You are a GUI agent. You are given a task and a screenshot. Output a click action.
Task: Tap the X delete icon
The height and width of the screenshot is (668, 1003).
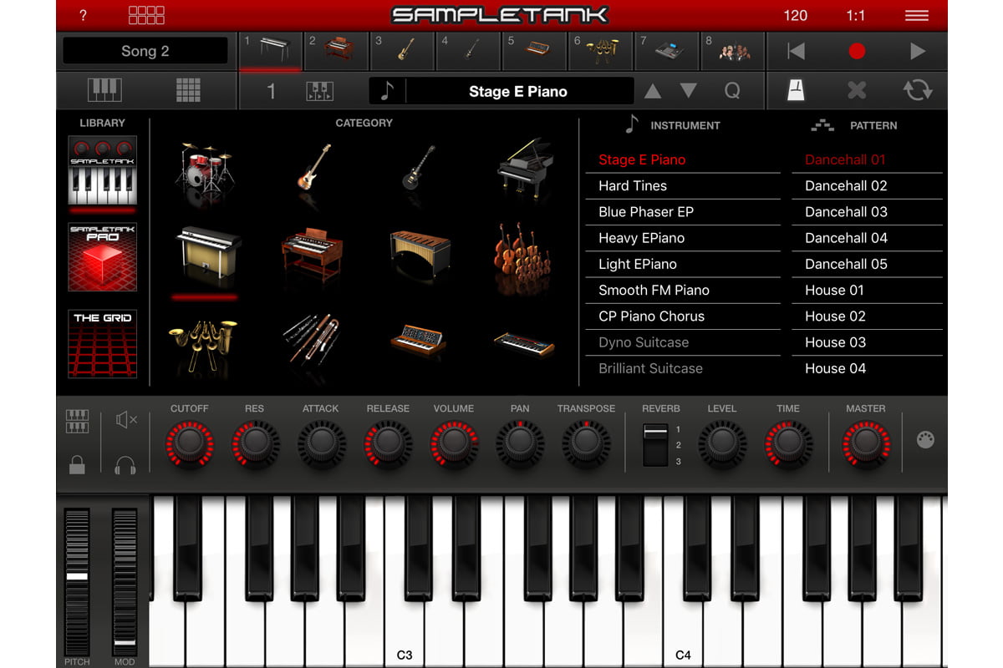[857, 90]
